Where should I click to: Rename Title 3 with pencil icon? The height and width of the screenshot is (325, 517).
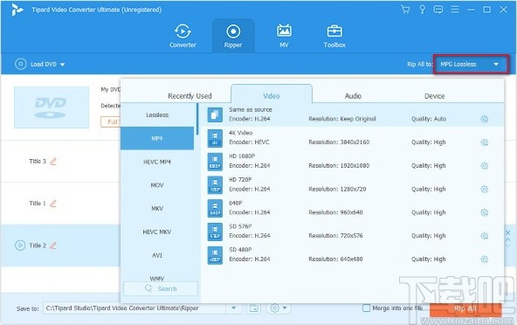pos(52,162)
